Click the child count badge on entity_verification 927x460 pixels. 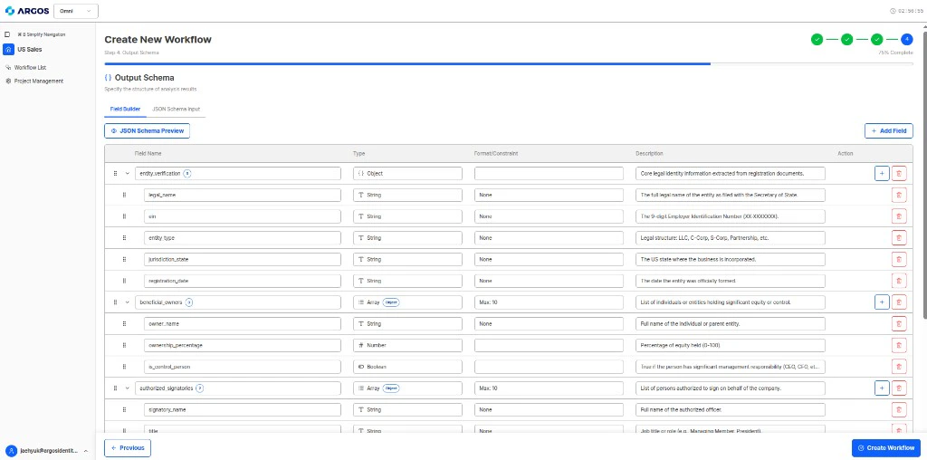click(x=187, y=173)
